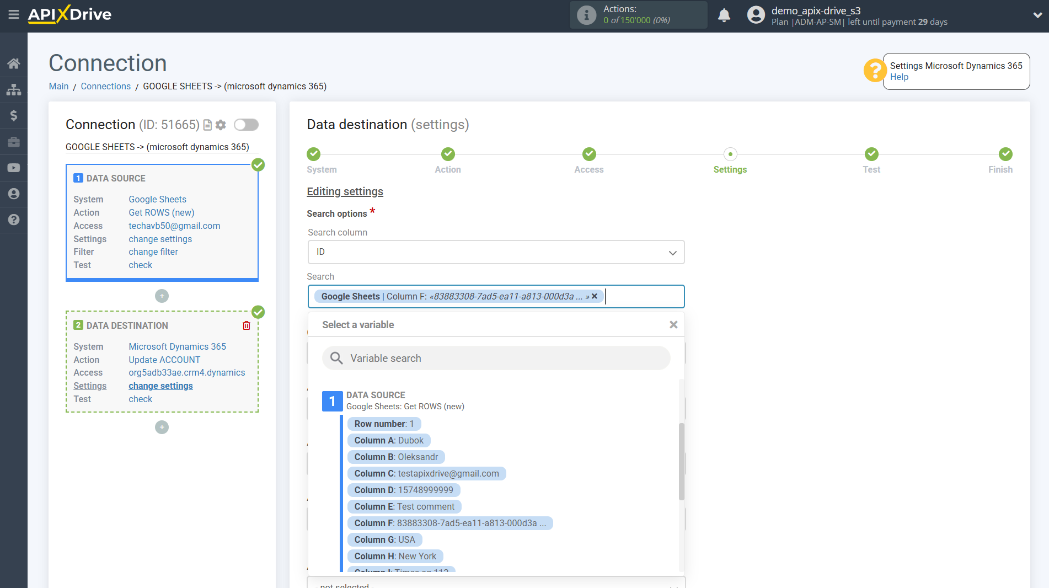Go to the Settings step

pos(730,154)
